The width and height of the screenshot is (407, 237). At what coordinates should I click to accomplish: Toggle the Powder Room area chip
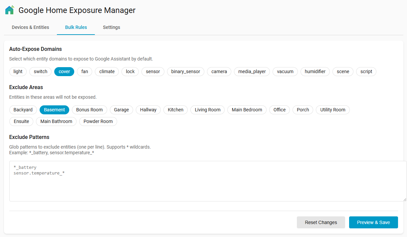[98, 121]
